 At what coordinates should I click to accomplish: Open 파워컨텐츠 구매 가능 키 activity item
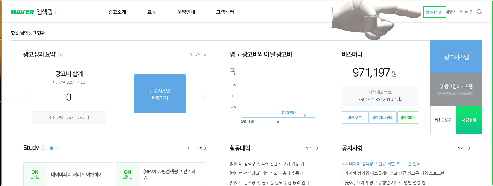269,164
